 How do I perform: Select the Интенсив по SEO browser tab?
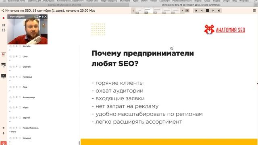coord(191,5)
